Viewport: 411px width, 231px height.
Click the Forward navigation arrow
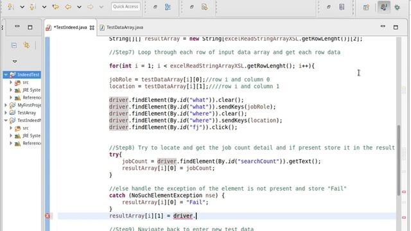click(90, 6)
